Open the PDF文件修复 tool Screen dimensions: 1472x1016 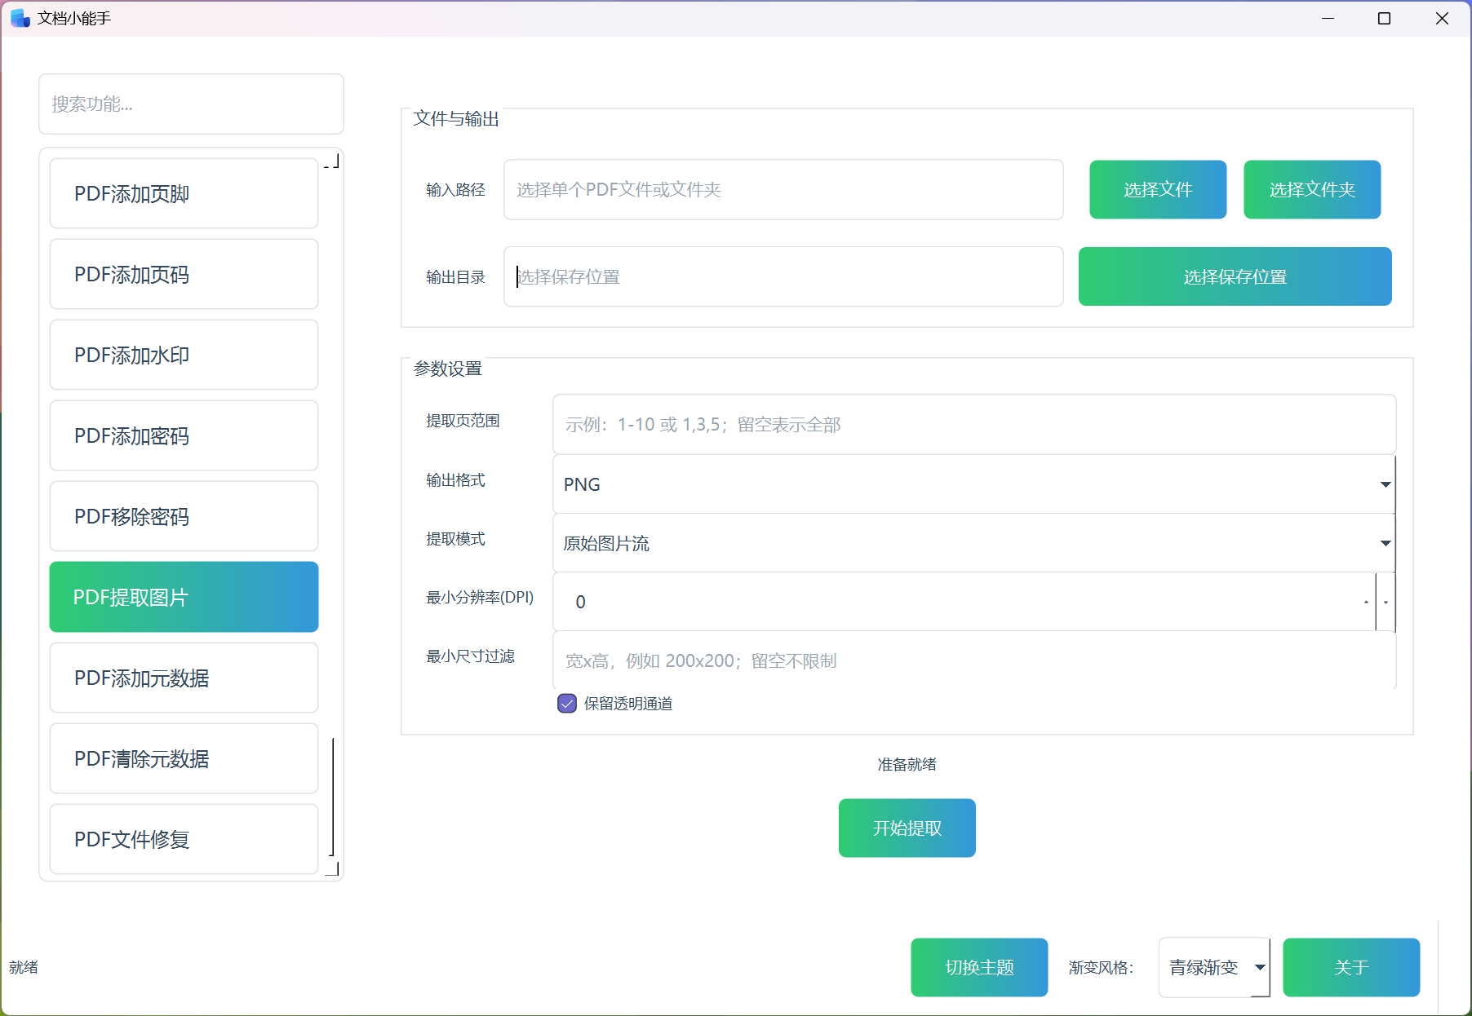pyautogui.click(x=183, y=839)
